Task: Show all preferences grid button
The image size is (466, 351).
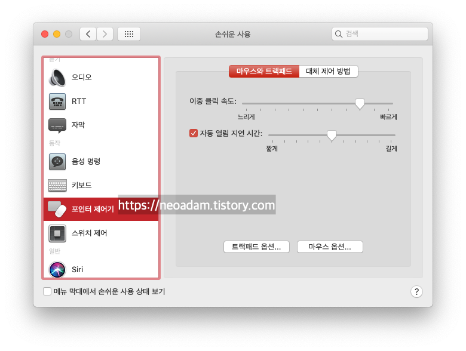Action: coord(129,34)
